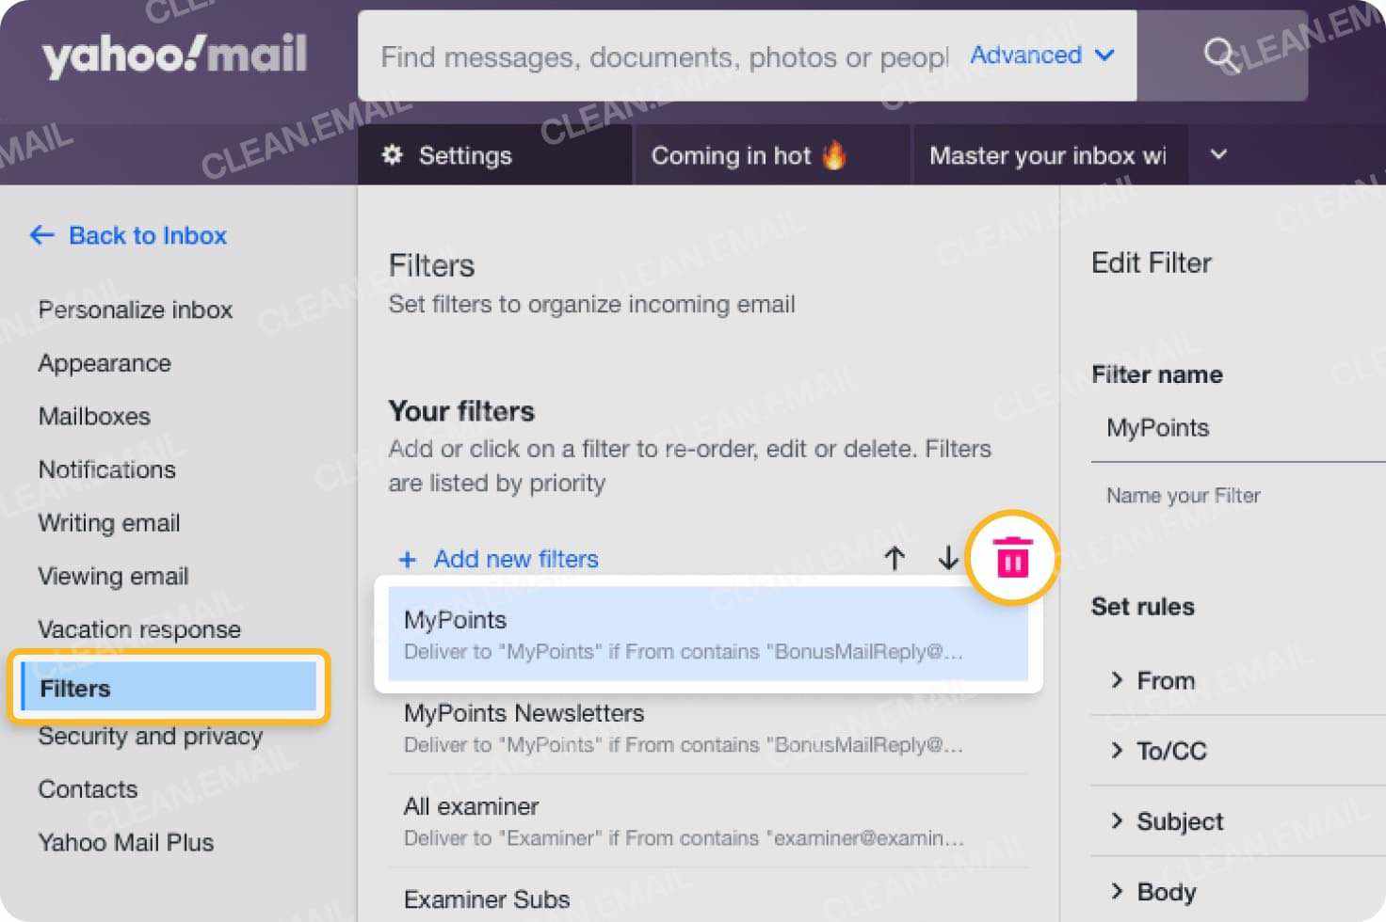Image resolution: width=1386 pixels, height=922 pixels.
Task: Click the Yahoo Mail logo
Action: click(x=175, y=55)
